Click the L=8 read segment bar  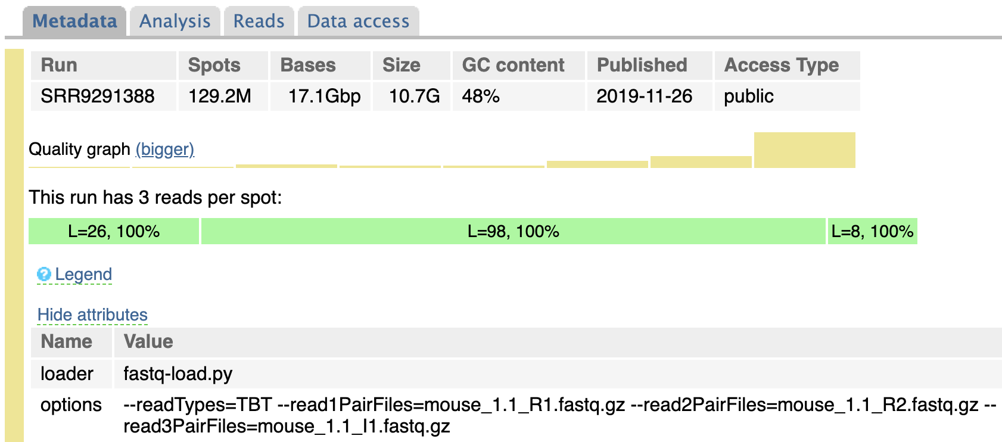pyautogui.click(x=872, y=231)
